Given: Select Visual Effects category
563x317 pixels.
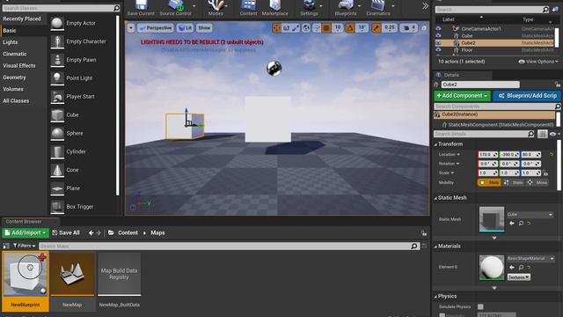Looking at the screenshot, I should (x=19, y=66).
